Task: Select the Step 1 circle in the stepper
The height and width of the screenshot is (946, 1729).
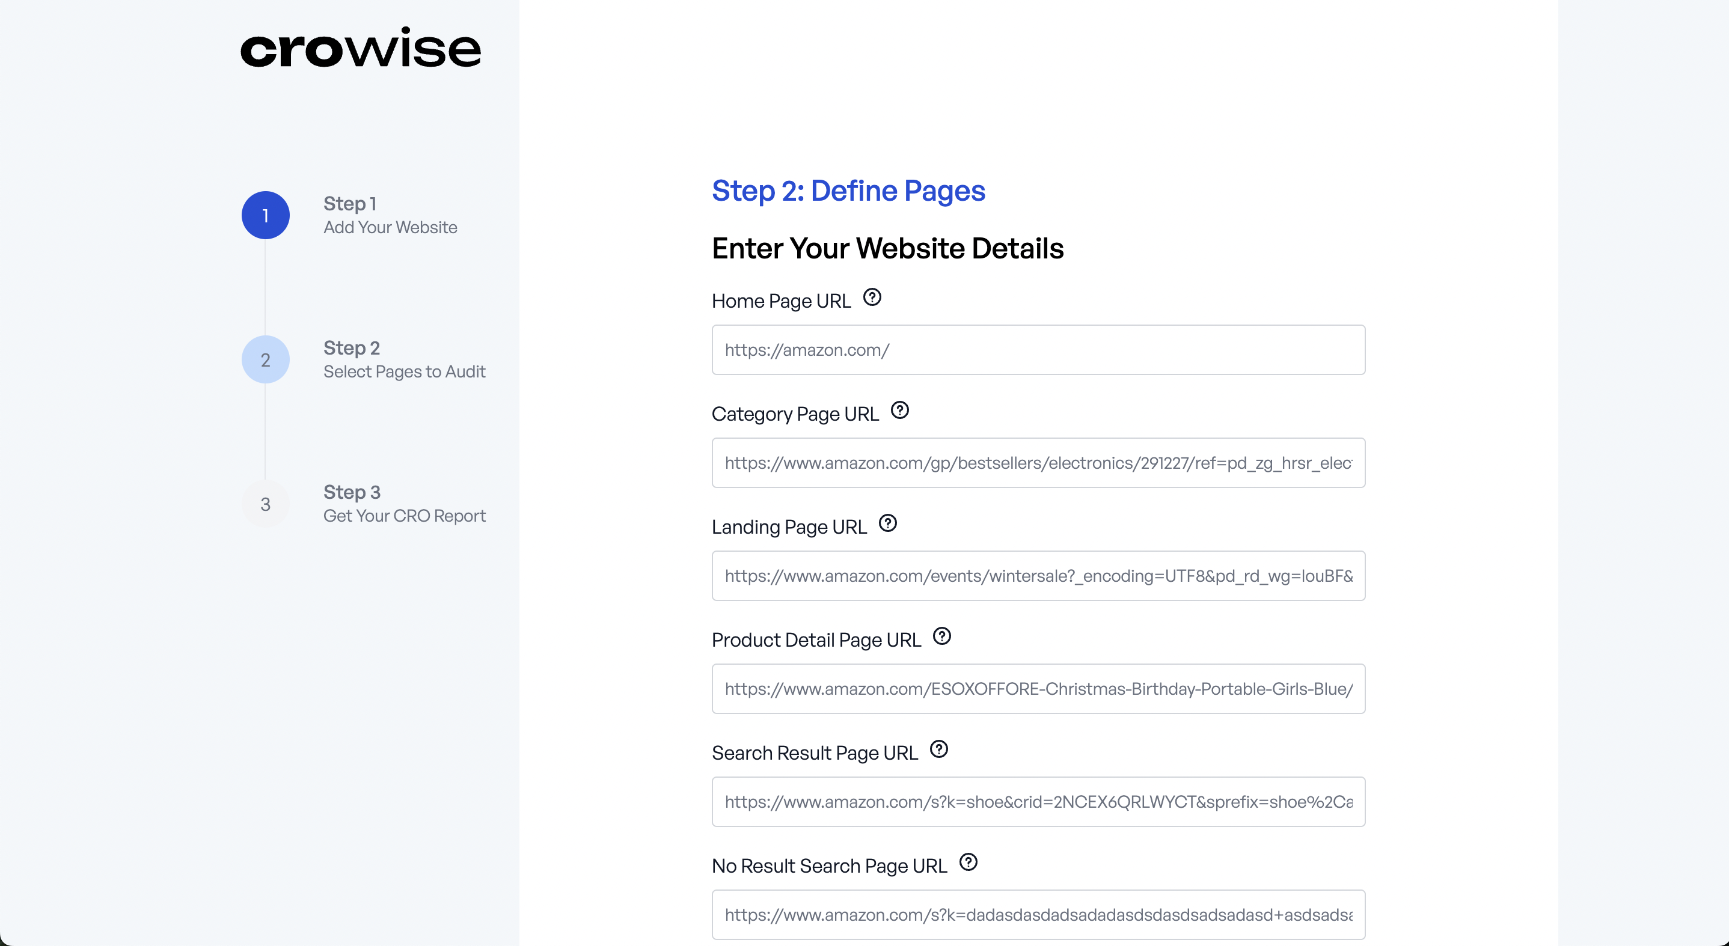Action: point(265,215)
